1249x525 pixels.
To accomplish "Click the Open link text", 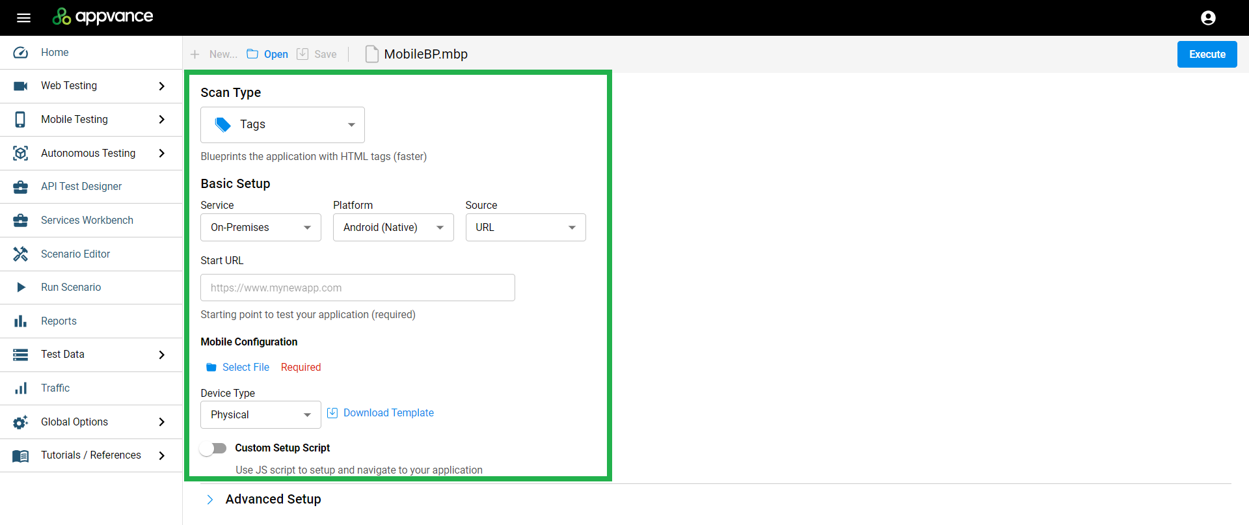I will [276, 55].
